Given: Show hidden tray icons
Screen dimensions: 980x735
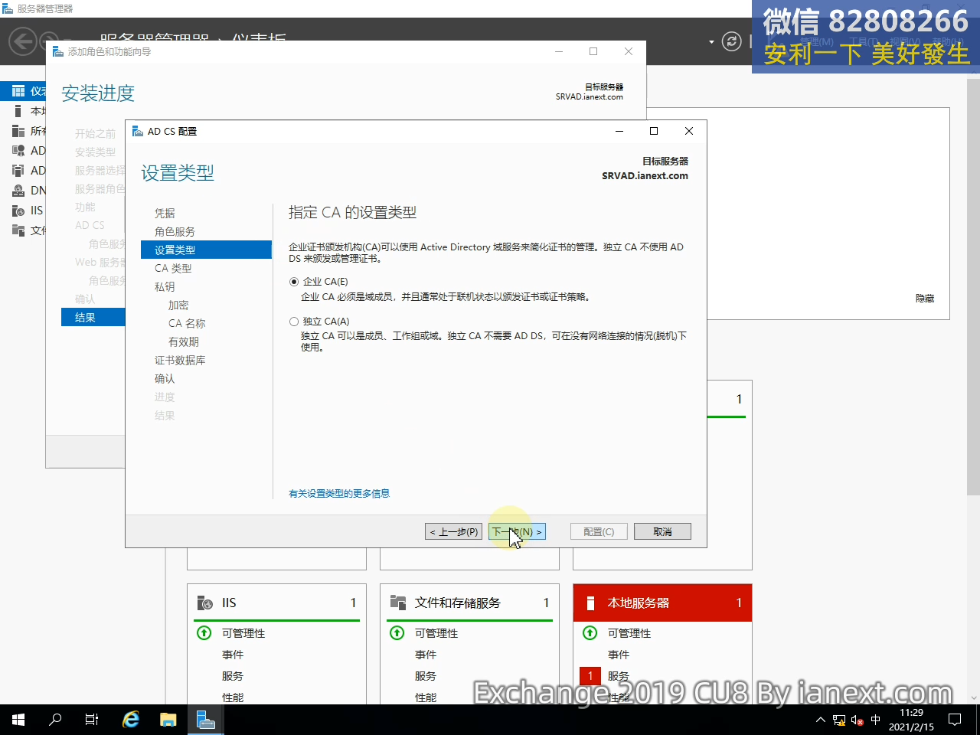Looking at the screenshot, I should (821, 720).
